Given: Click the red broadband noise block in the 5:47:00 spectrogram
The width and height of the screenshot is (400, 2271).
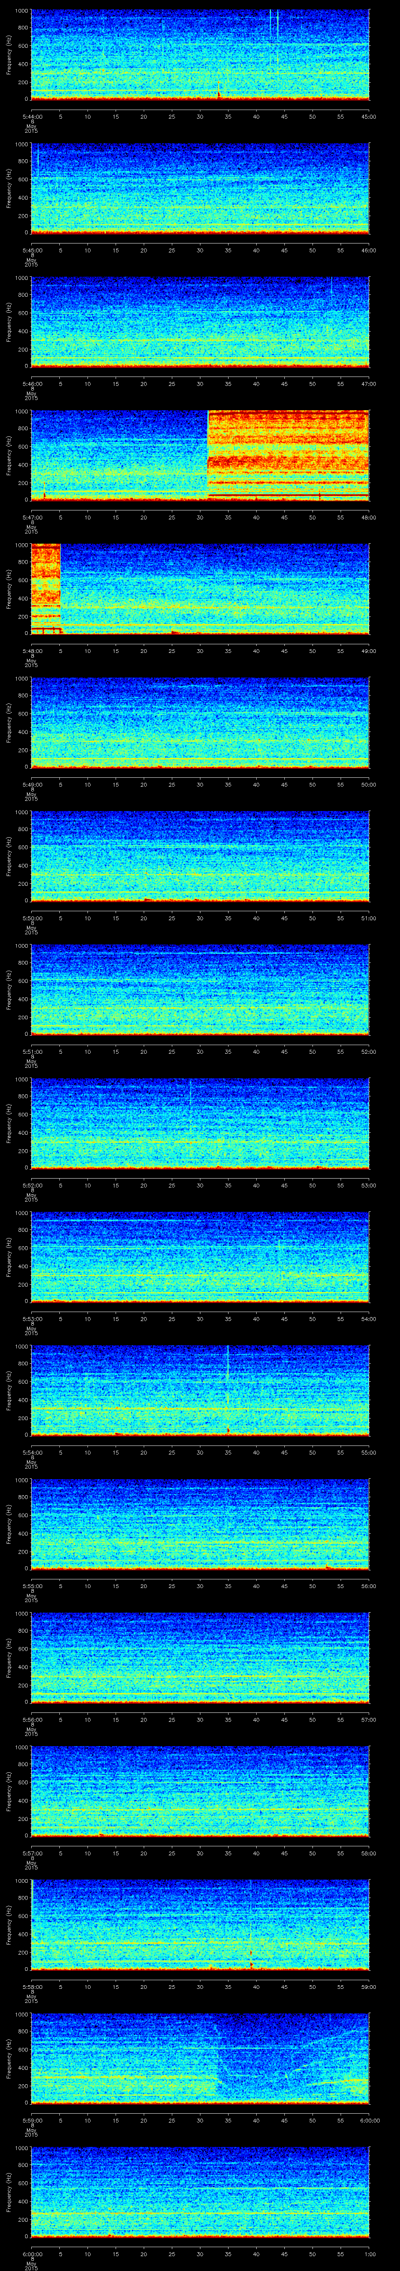Looking at the screenshot, I should click(x=288, y=456).
